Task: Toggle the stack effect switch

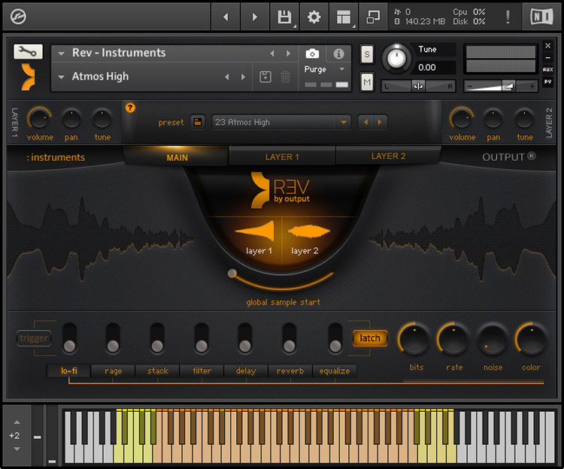Action: 157,337
